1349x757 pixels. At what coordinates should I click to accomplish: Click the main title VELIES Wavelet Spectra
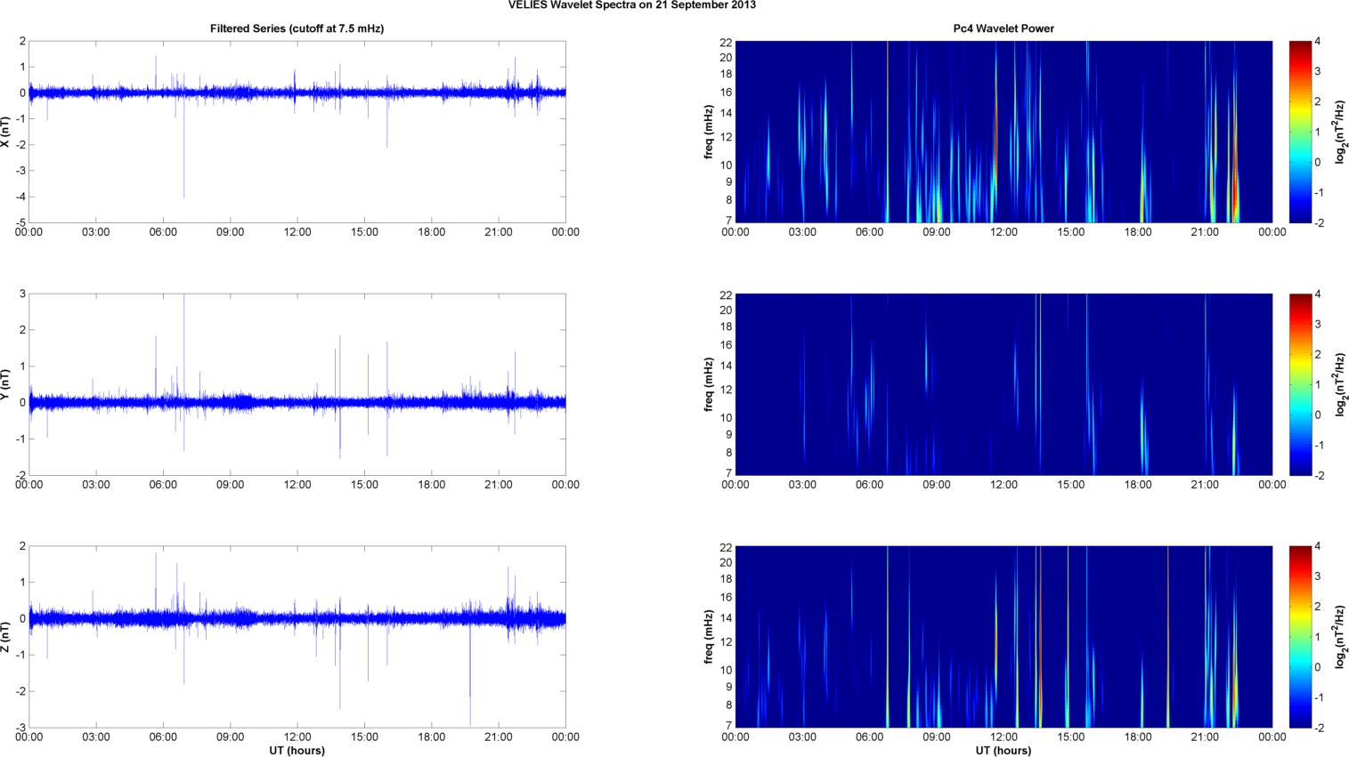click(631, 5)
